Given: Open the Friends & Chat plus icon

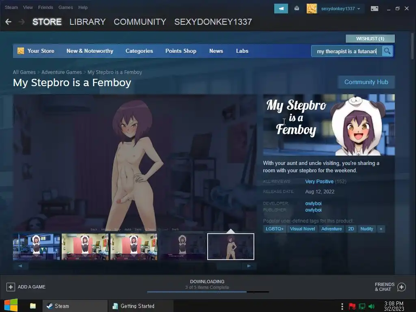Looking at the screenshot, I should [401, 287].
